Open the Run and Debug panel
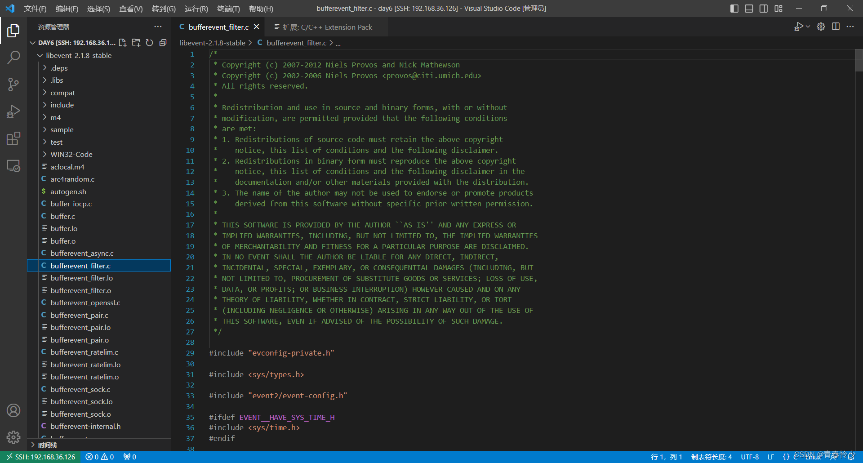 coord(13,111)
